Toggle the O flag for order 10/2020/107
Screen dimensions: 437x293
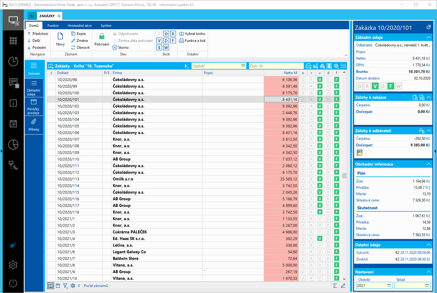(x=303, y=139)
